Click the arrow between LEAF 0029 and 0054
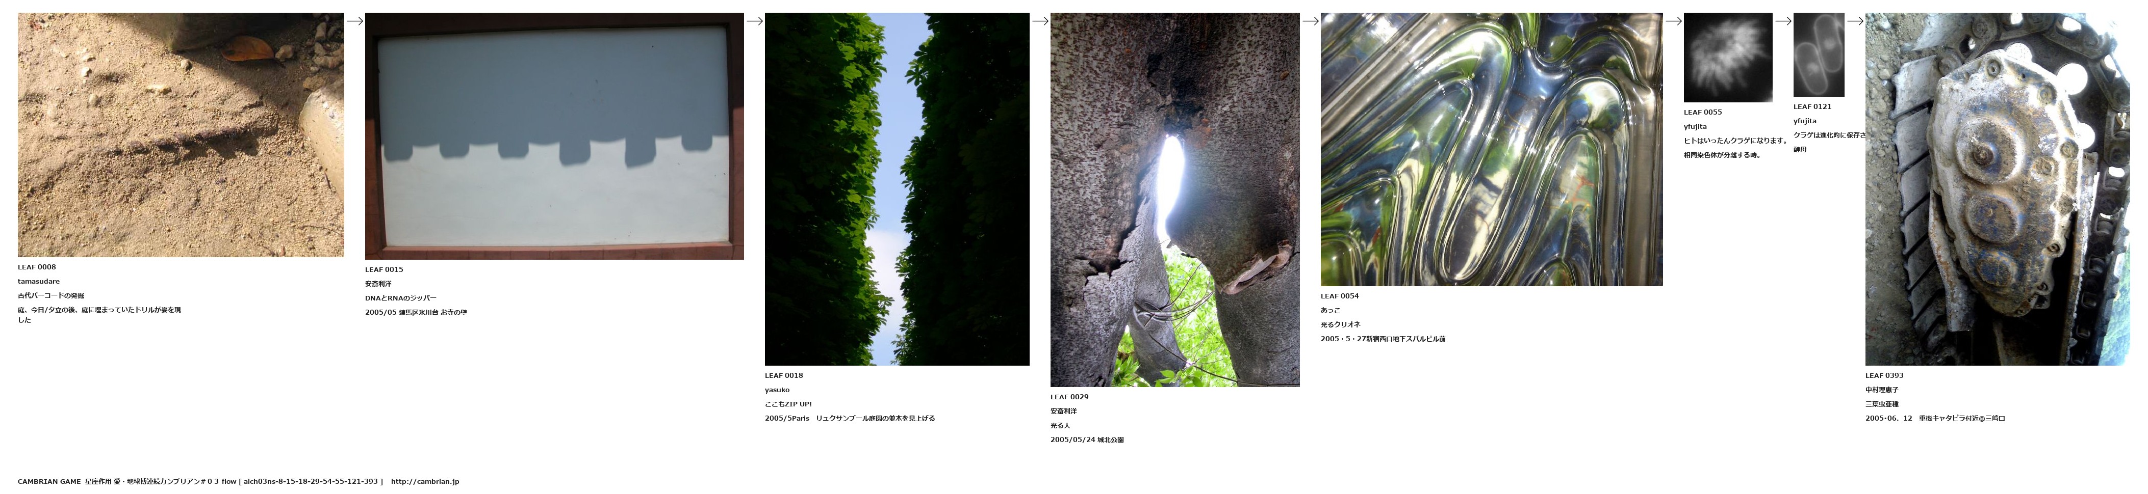Screen dimensions: 2148x494 pyautogui.click(x=1310, y=21)
